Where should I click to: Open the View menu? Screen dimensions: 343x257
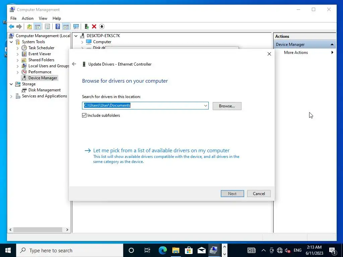click(43, 18)
